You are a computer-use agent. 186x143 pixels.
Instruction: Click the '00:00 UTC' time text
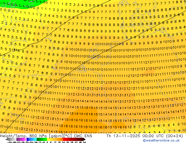153,136
